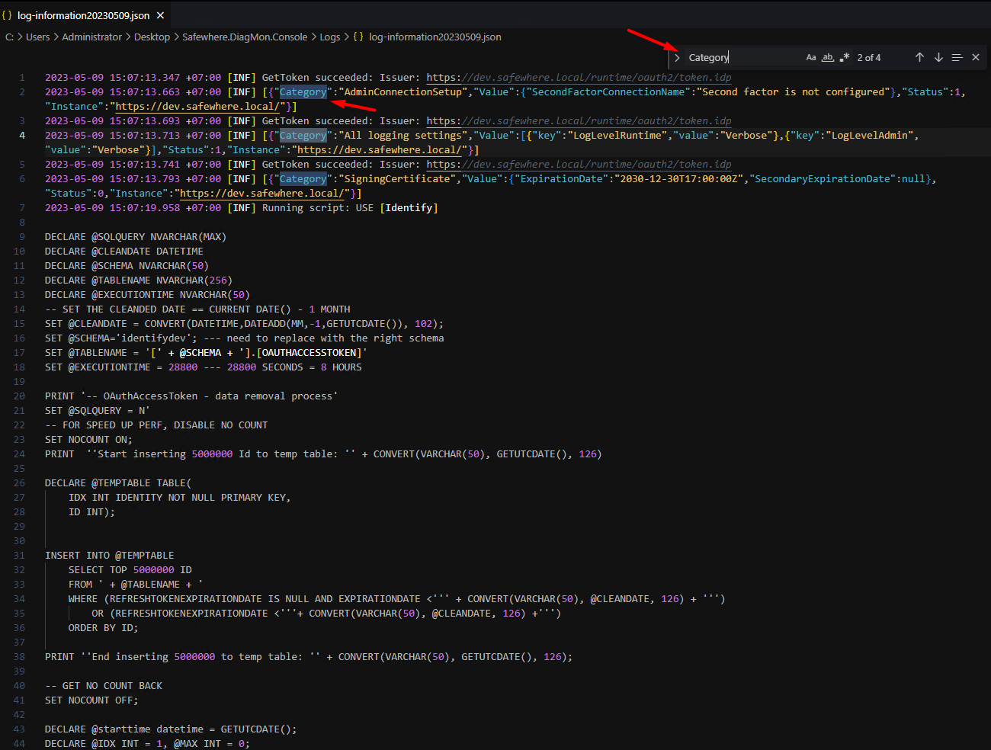Click '@SQLQUERY NVARCHAR(MAX)' declaration on line 9

pyautogui.click(x=159, y=236)
